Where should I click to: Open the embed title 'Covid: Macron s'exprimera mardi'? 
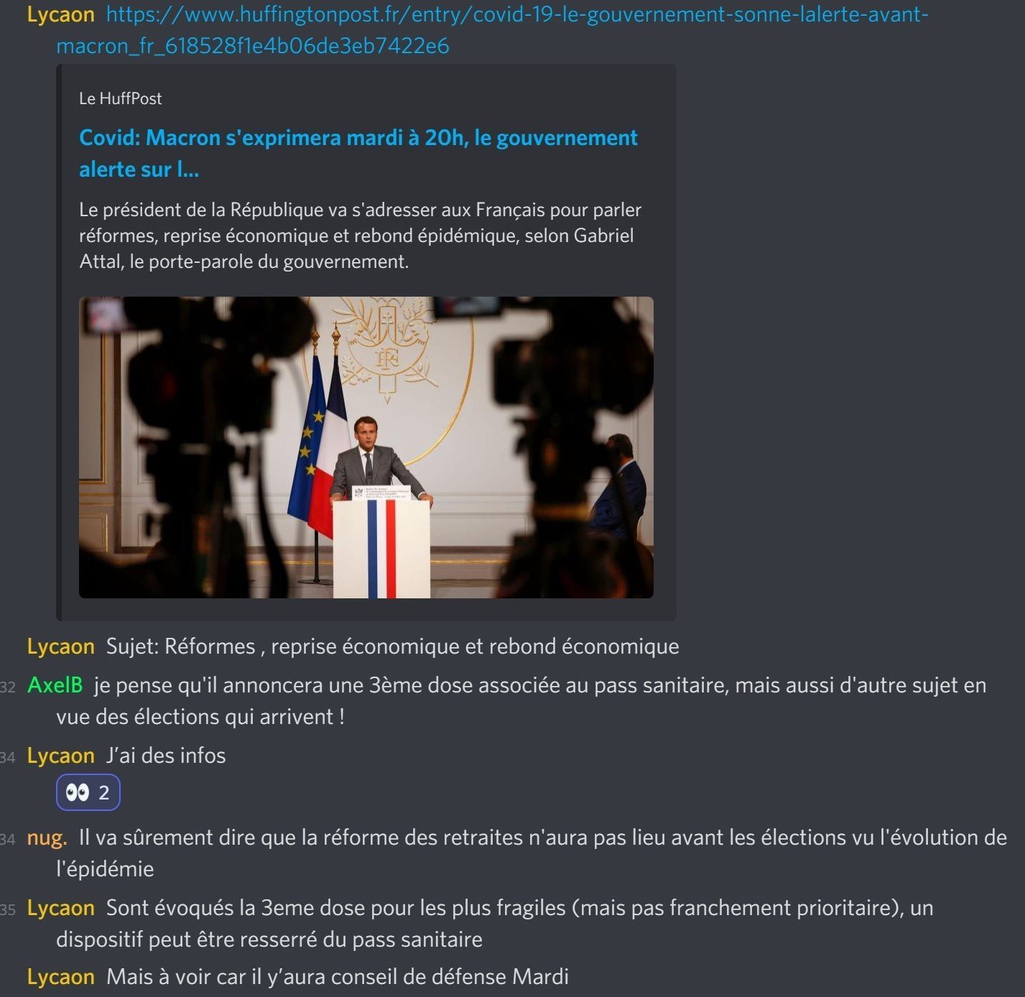(358, 153)
